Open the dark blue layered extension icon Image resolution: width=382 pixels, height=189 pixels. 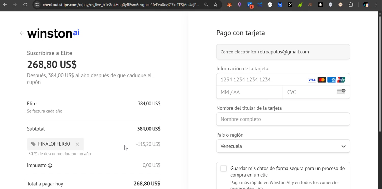pos(260,5)
